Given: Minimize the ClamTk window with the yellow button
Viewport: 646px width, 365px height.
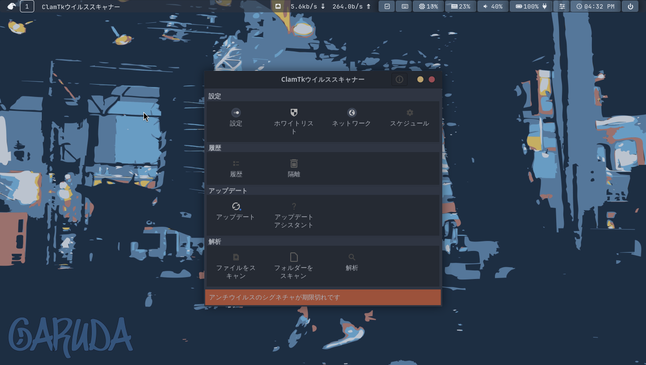Looking at the screenshot, I should 420,79.
